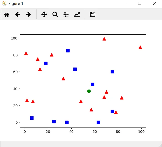Click the toolbar drag handle
Viewport: 162px width, 147px height.
click(1, 14)
